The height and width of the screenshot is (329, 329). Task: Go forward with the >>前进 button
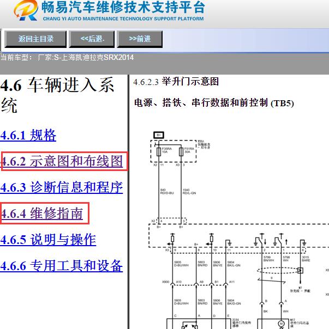click(x=140, y=39)
